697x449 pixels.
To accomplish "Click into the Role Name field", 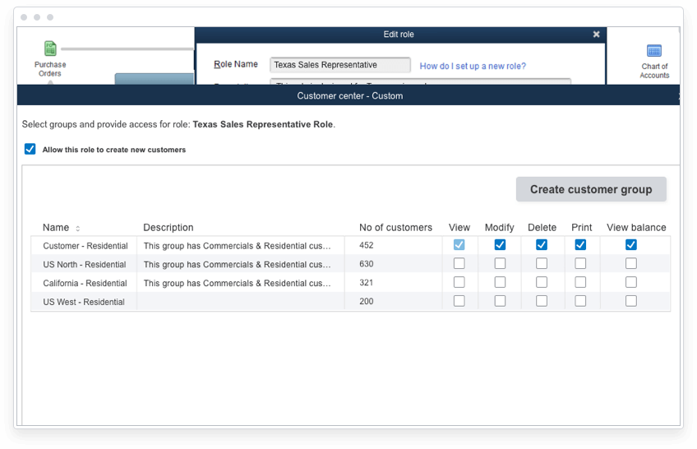I will click(x=340, y=65).
